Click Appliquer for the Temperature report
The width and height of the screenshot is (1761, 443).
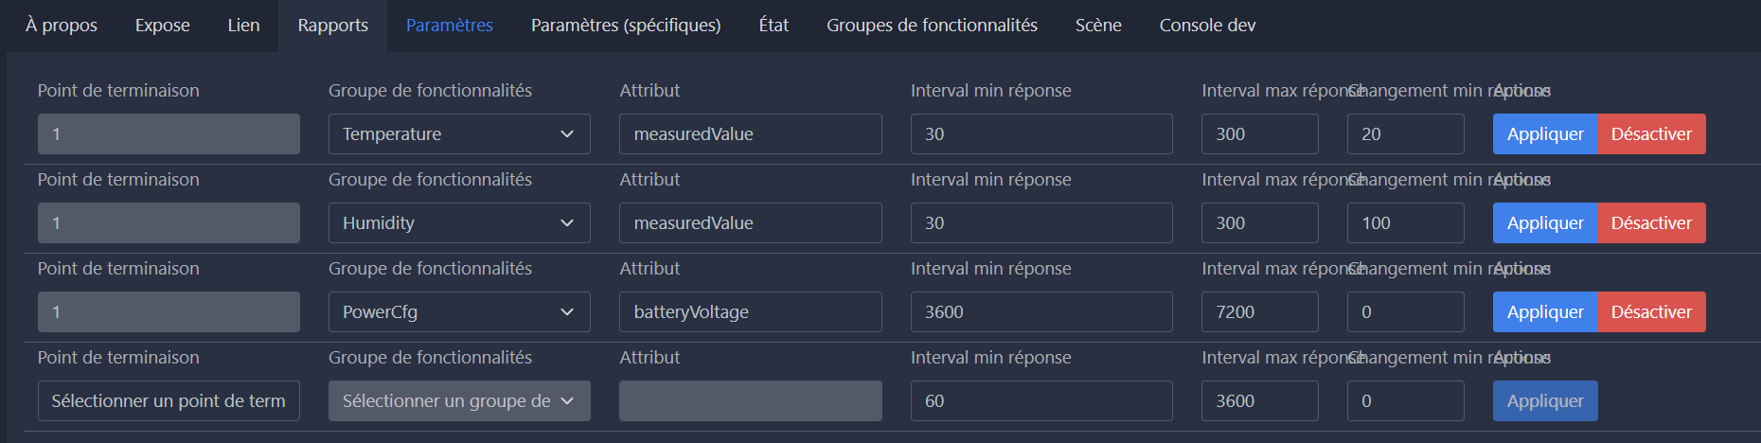point(1545,134)
